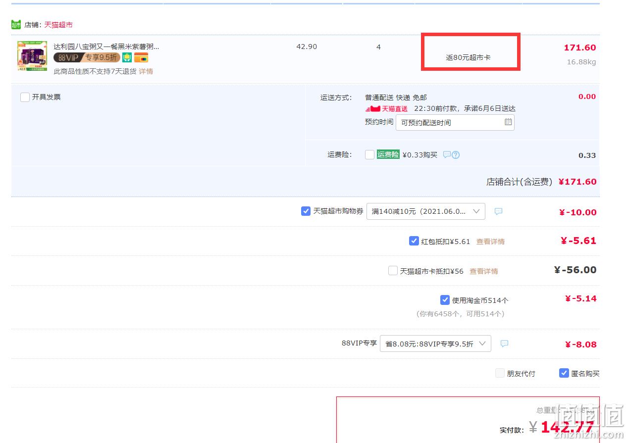Click the comment icon next to the 88VIP专享 dropdown
The image size is (628, 443).
(x=504, y=344)
